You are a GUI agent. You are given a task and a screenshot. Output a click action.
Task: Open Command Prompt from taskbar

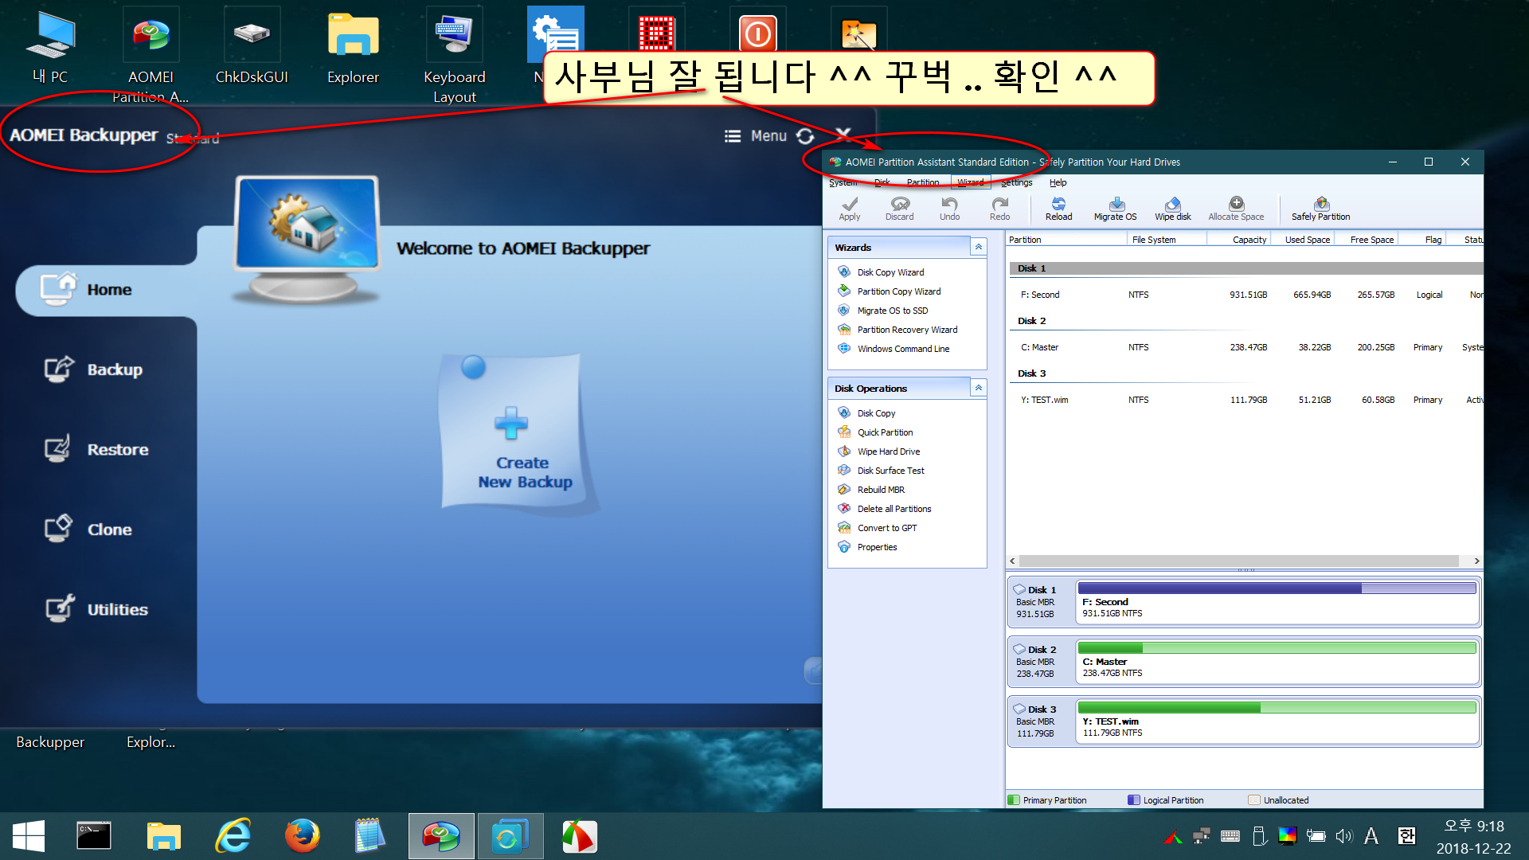94,837
